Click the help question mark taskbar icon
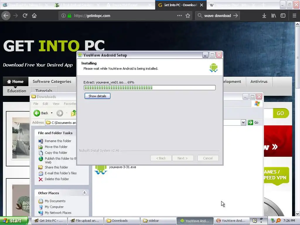 [x=255, y=221]
